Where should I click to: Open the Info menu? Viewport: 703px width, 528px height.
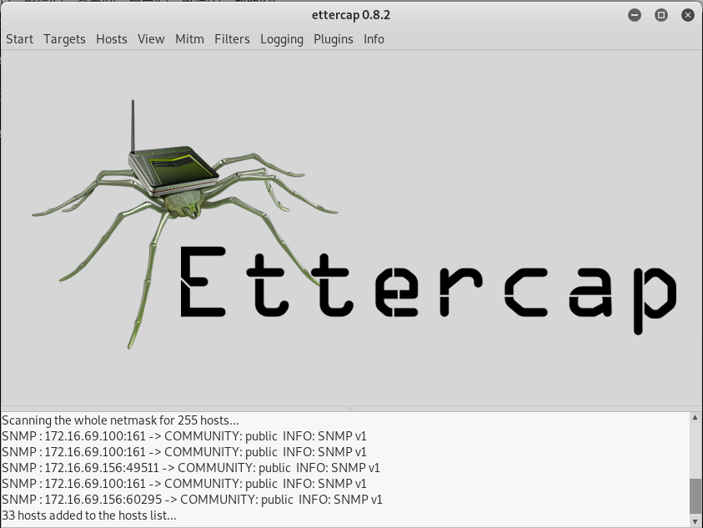tap(374, 39)
